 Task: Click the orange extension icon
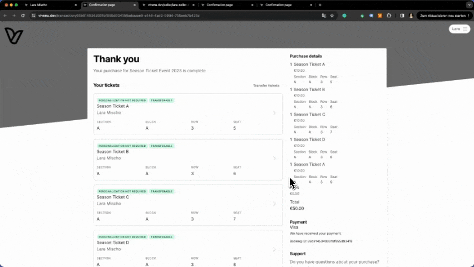[x=380, y=16]
